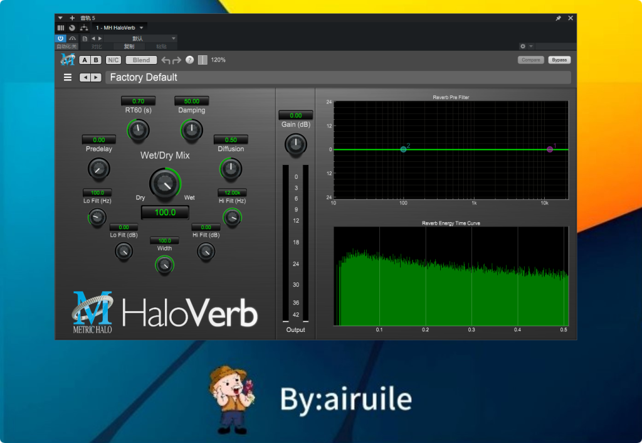Click the Hi Filt (dB) knob

pyautogui.click(x=206, y=252)
